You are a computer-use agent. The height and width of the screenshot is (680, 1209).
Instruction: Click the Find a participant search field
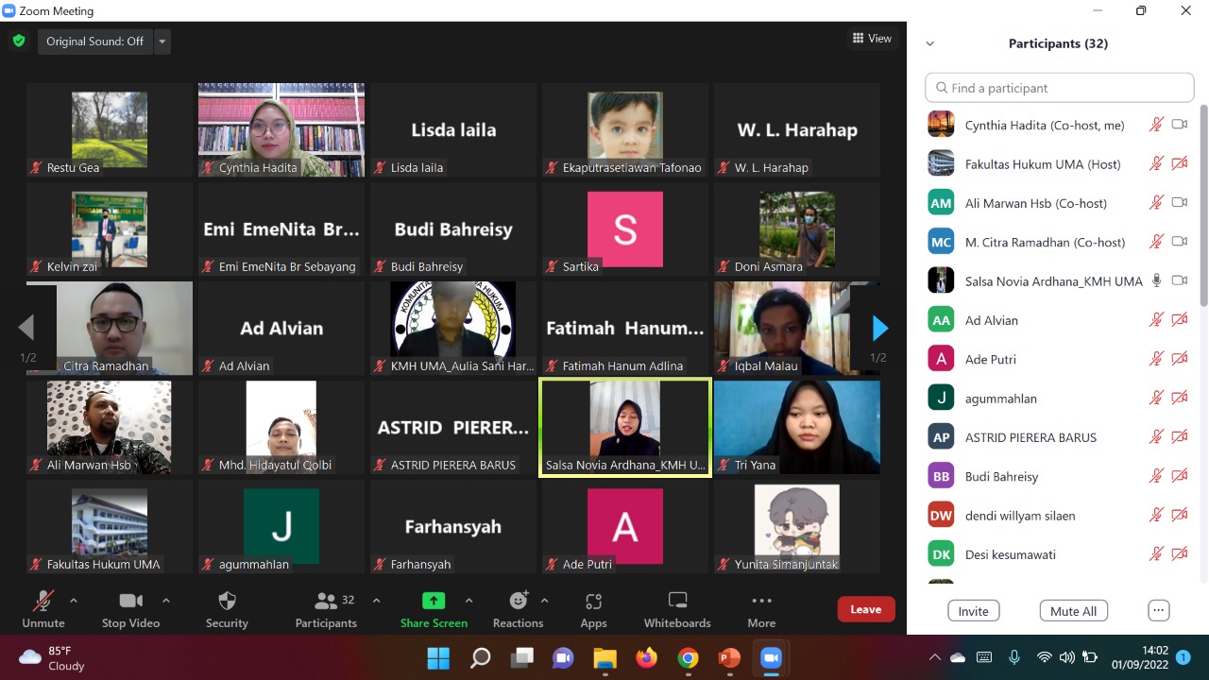tap(1060, 88)
